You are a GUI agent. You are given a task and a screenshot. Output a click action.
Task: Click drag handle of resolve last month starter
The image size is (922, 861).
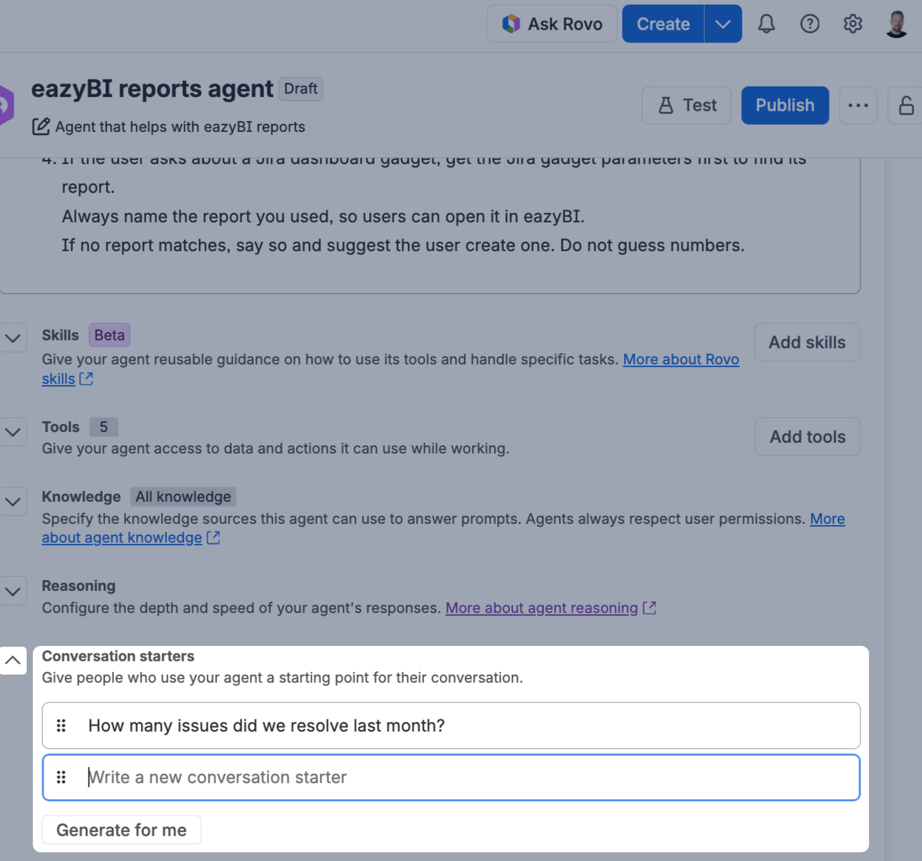point(61,726)
